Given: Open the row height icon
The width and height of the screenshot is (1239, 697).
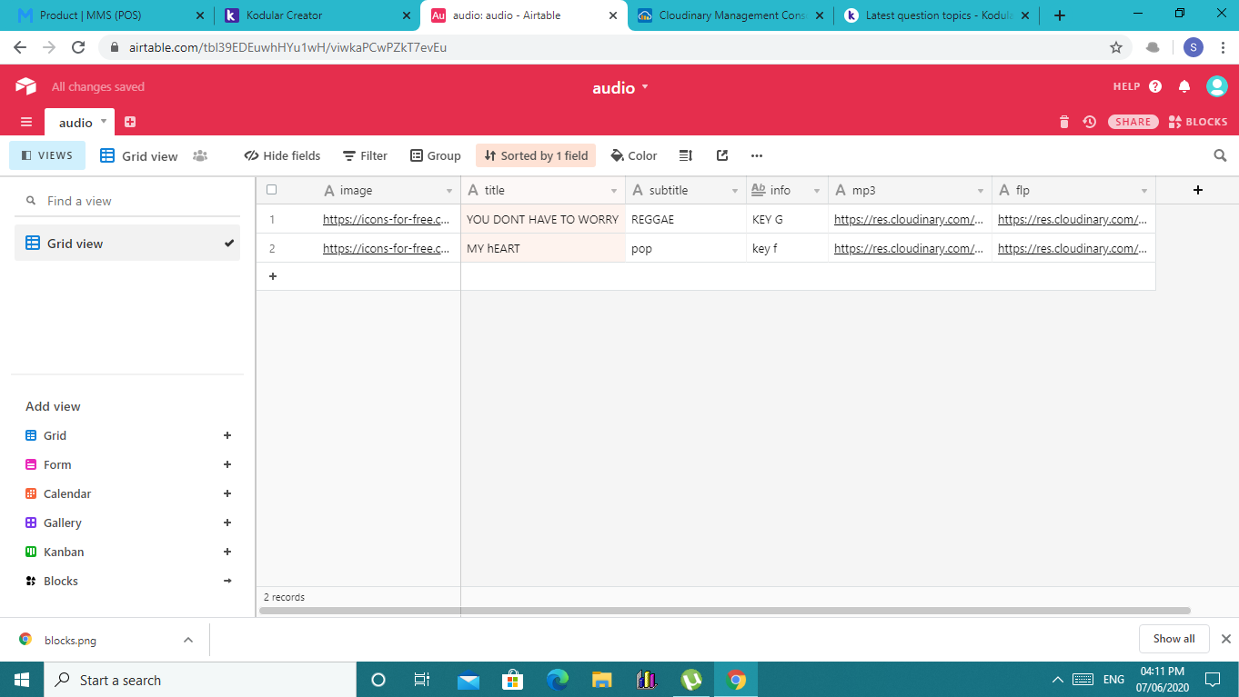Looking at the screenshot, I should pyautogui.click(x=686, y=155).
